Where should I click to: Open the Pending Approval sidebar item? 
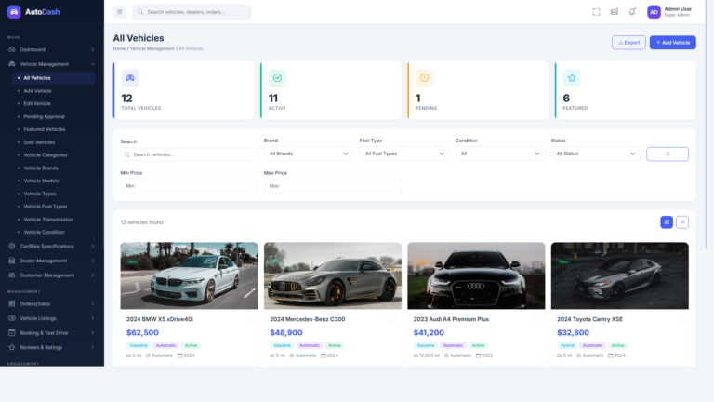54,116
